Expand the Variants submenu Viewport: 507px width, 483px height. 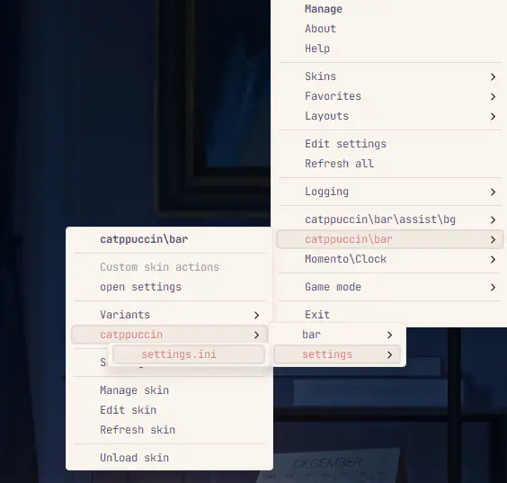pyautogui.click(x=169, y=315)
